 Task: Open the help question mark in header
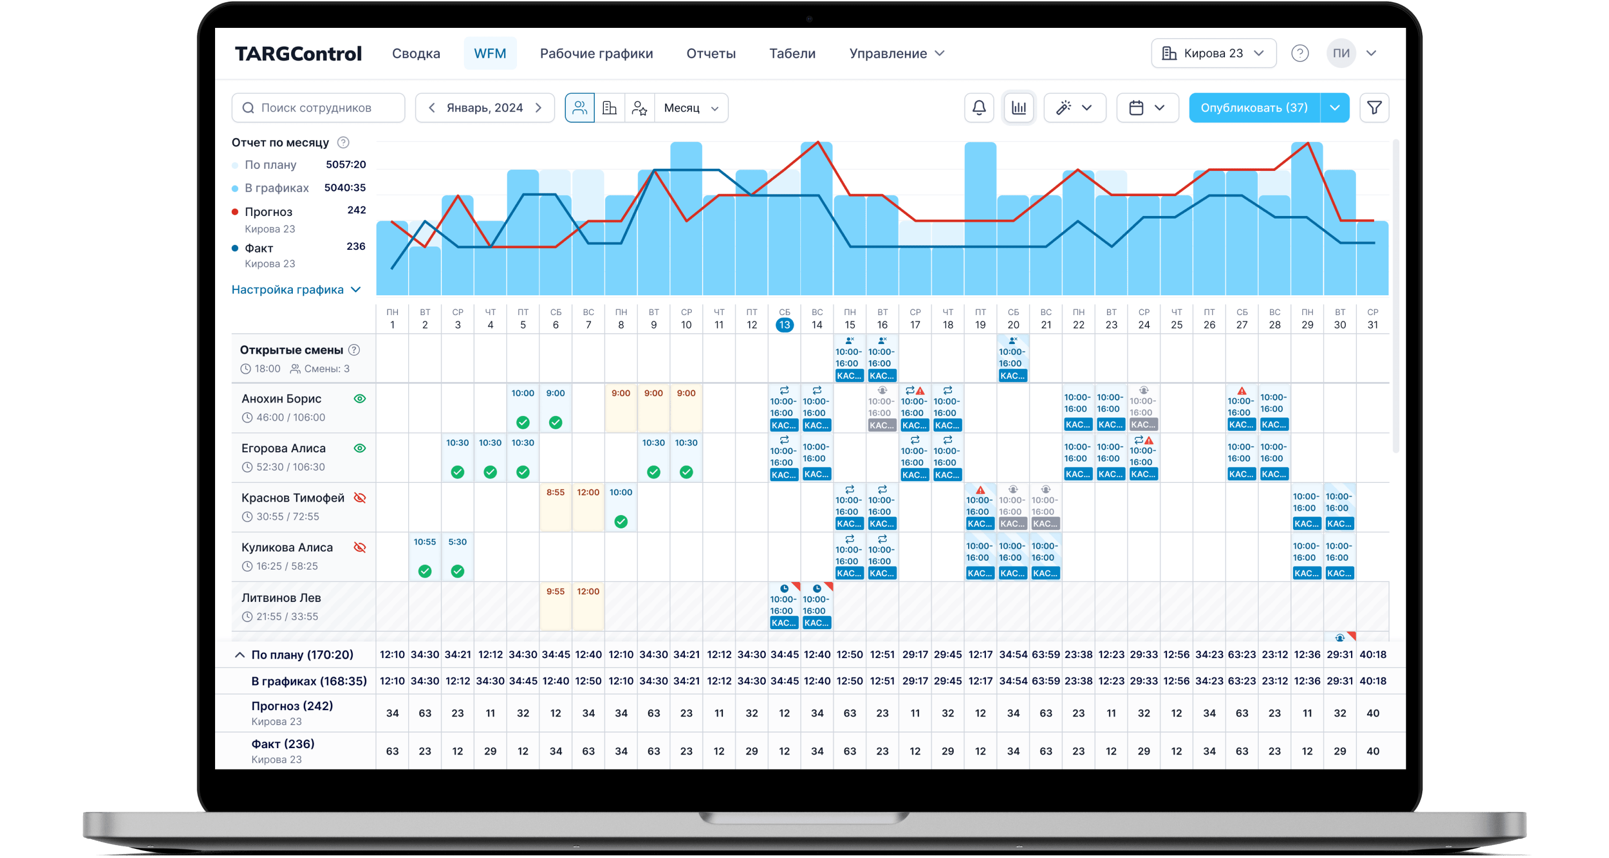tap(1300, 53)
